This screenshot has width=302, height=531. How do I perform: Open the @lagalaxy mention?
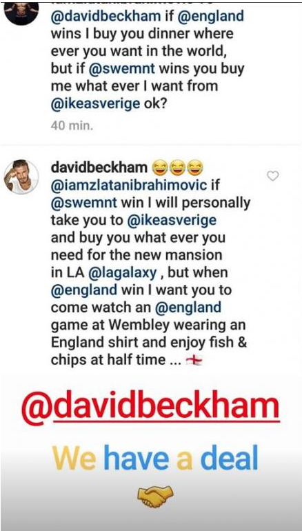click(123, 273)
